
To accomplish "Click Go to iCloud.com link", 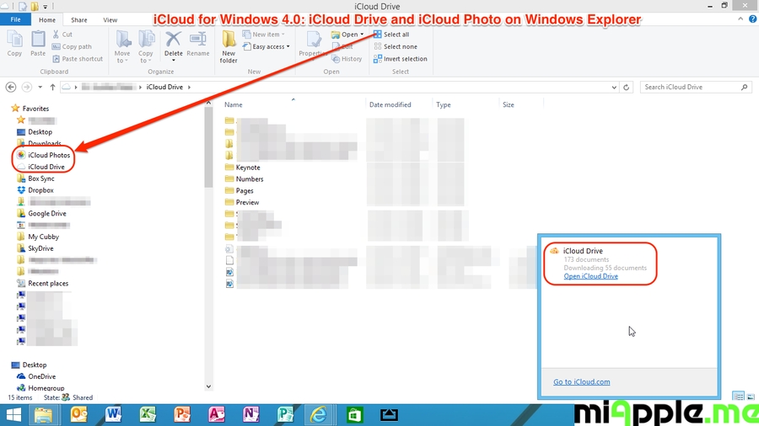I will tap(581, 382).
